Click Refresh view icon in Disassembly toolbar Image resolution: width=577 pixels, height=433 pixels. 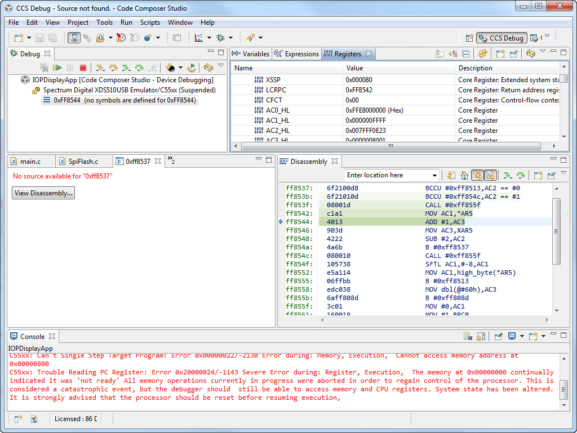451,175
